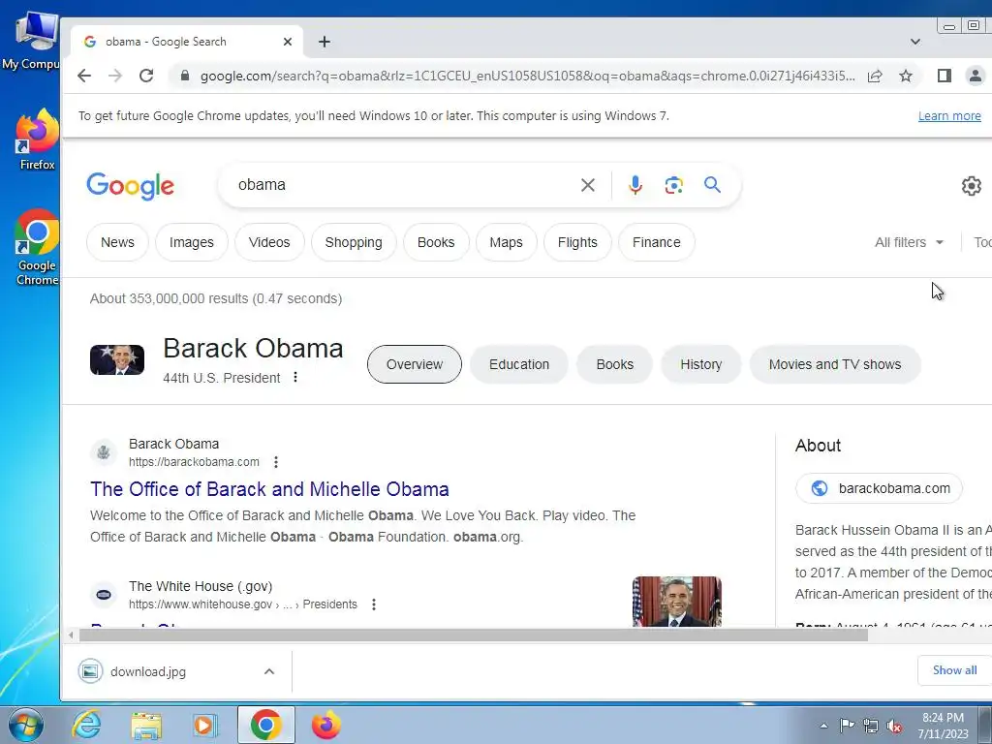Open download.jpg from the downloads bar
992x744 pixels.
[148, 672]
